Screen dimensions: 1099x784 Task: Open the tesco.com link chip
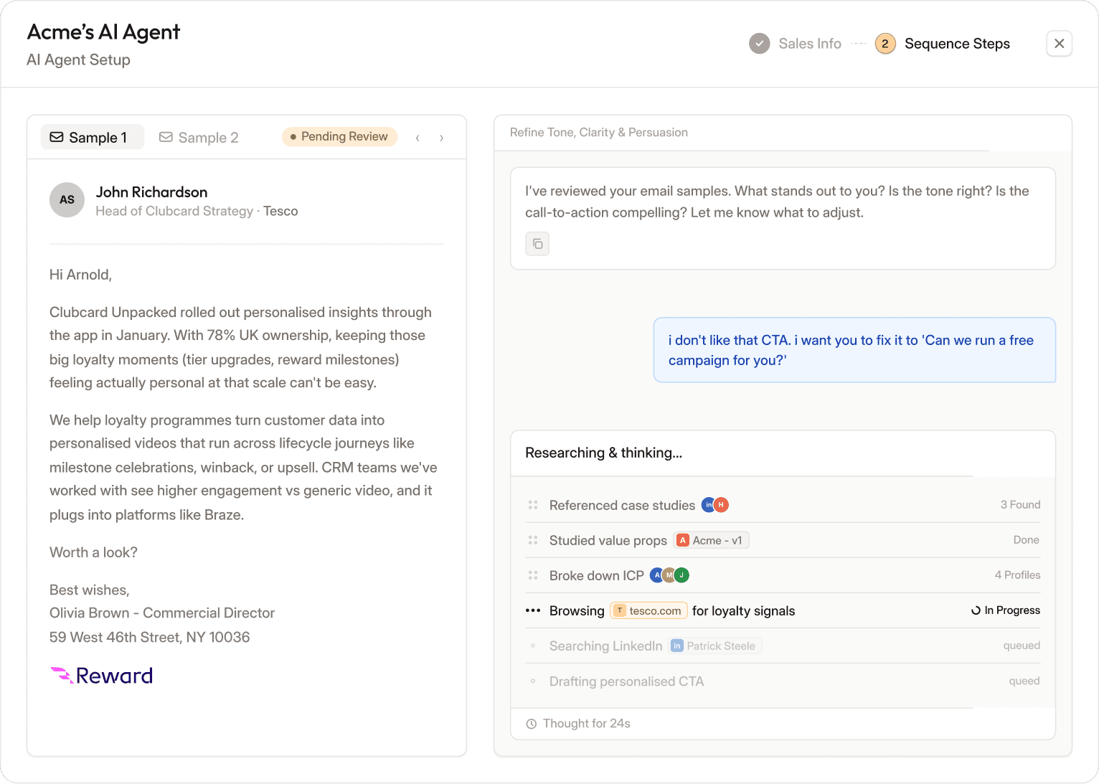pos(648,610)
